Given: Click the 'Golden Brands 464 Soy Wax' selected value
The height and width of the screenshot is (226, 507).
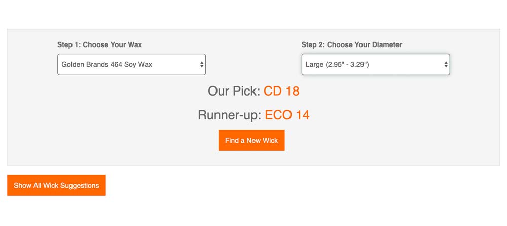Looking at the screenshot, I should 106,65.
